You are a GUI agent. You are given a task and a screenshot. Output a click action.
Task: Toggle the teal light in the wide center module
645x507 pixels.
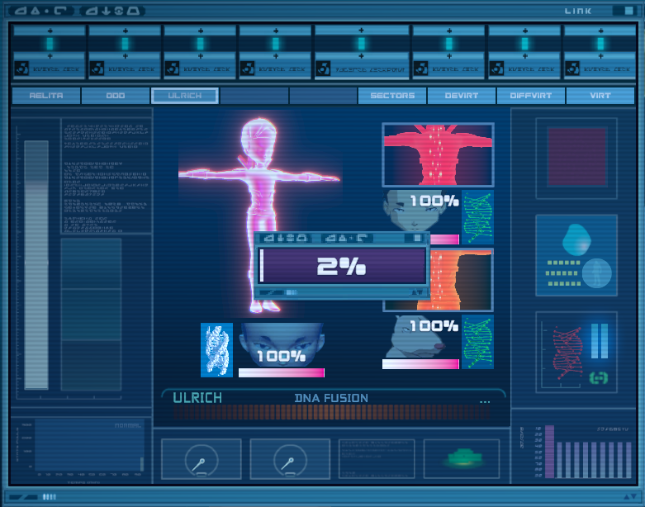361,43
